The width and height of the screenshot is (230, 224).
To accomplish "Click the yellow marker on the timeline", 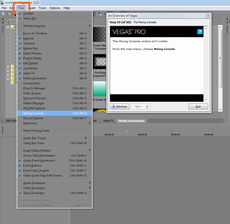I will 127,131.
